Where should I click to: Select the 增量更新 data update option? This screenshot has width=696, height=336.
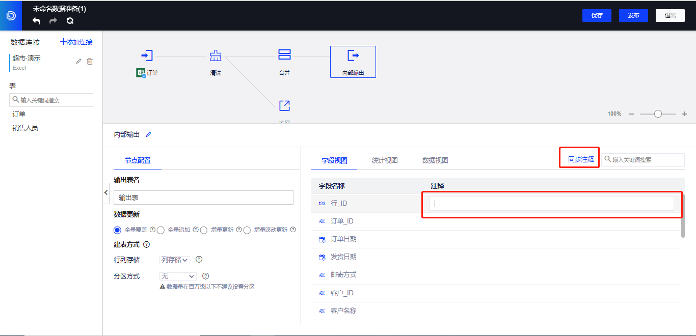click(x=204, y=230)
